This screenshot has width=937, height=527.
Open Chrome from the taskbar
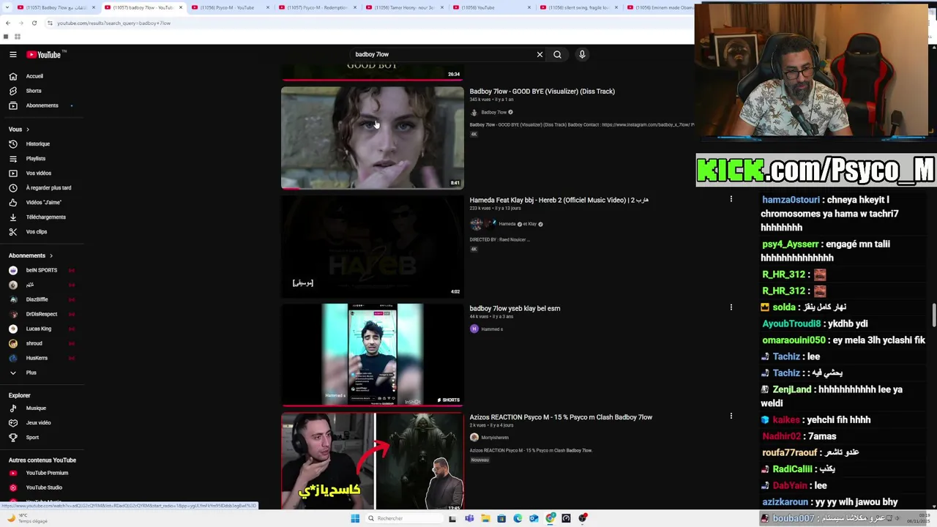coord(550,518)
